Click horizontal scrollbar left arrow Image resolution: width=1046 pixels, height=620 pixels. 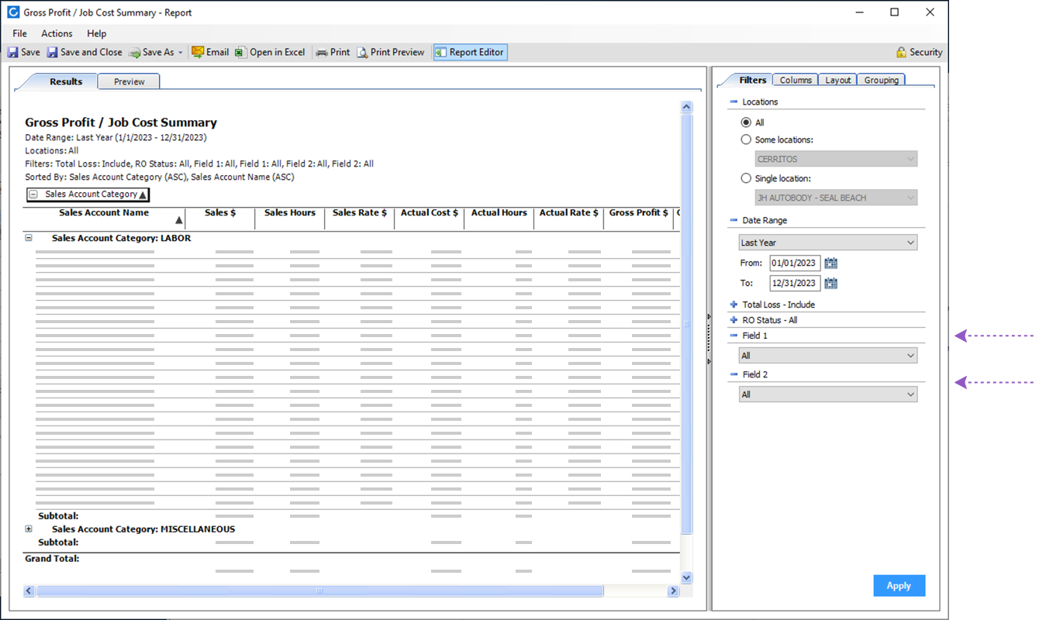tap(29, 591)
